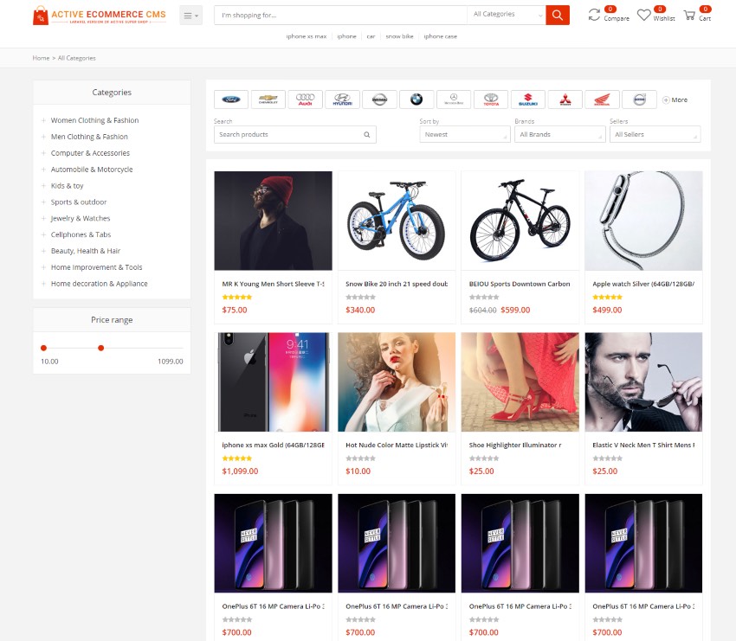Open the All Brands dropdown

(x=560, y=134)
